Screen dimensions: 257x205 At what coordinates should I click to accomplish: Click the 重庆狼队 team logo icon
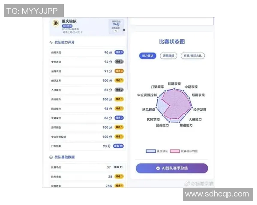pyautogui.click(x=56, y=23)
